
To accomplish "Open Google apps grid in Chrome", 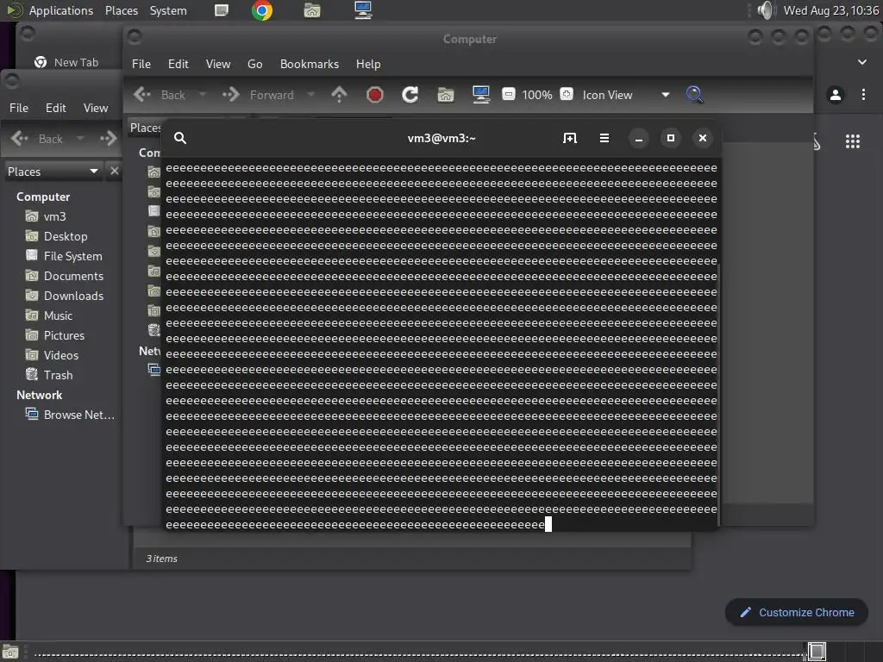I will tap(853, 141).
